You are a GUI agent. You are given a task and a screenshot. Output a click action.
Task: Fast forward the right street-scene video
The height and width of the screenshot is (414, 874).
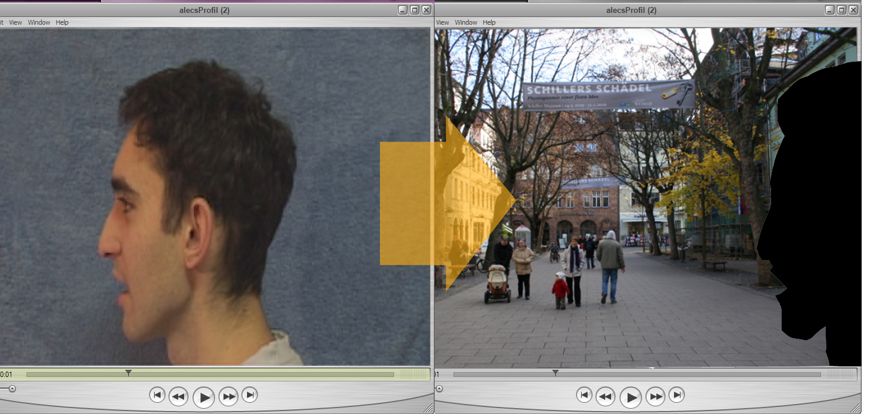tap(656, 397)
